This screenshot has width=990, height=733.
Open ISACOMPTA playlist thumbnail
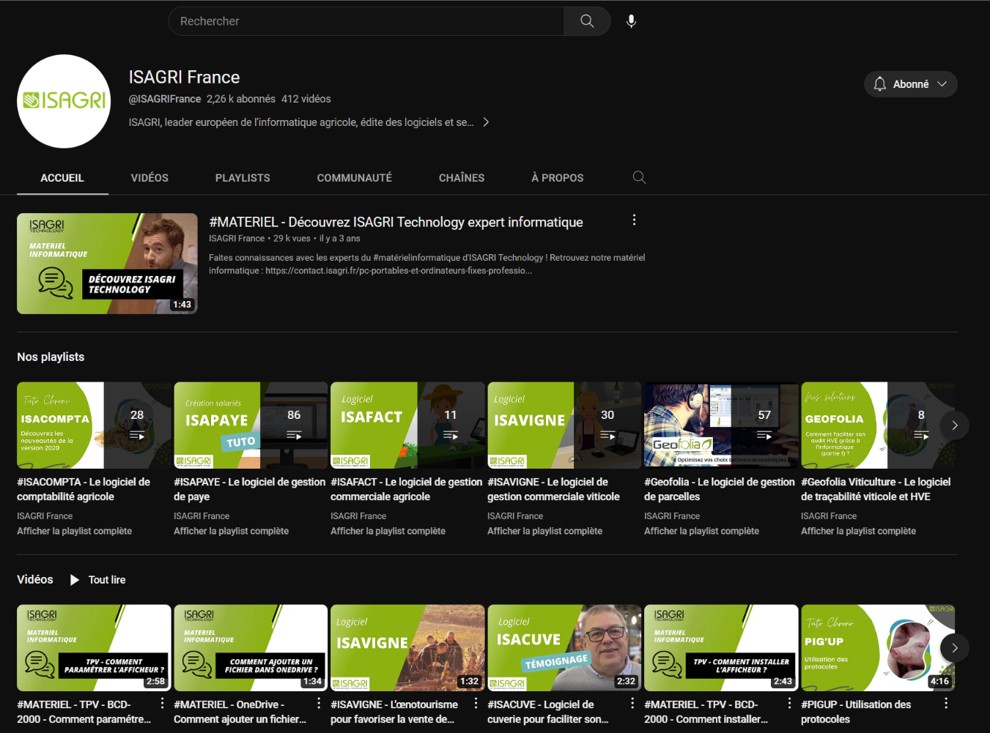pos(94,425)
